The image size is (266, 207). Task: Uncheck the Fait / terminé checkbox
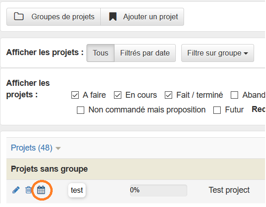168,95
